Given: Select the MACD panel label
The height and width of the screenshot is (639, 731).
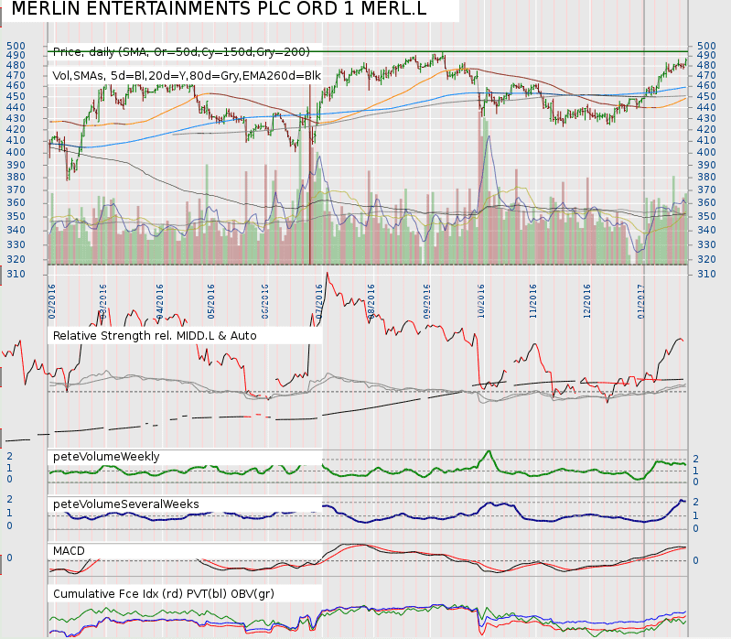Looking at the screenshot, I should pyautogui.click(x=69, y=551).
